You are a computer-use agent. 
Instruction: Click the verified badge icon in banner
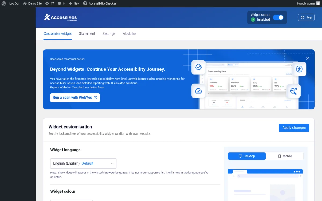coord(198,67)
